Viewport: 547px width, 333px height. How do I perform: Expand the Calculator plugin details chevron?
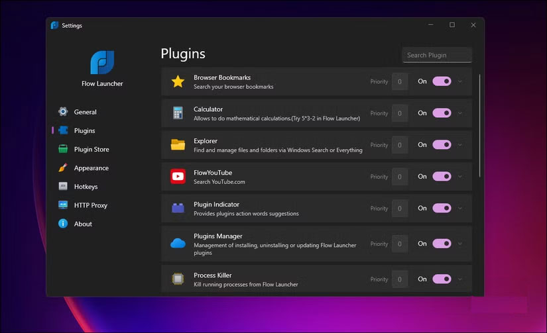click(460, 113)
